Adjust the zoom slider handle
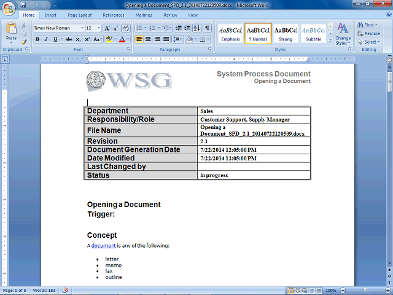The height and width of the screenshot is (295, 393). point(365,291)
